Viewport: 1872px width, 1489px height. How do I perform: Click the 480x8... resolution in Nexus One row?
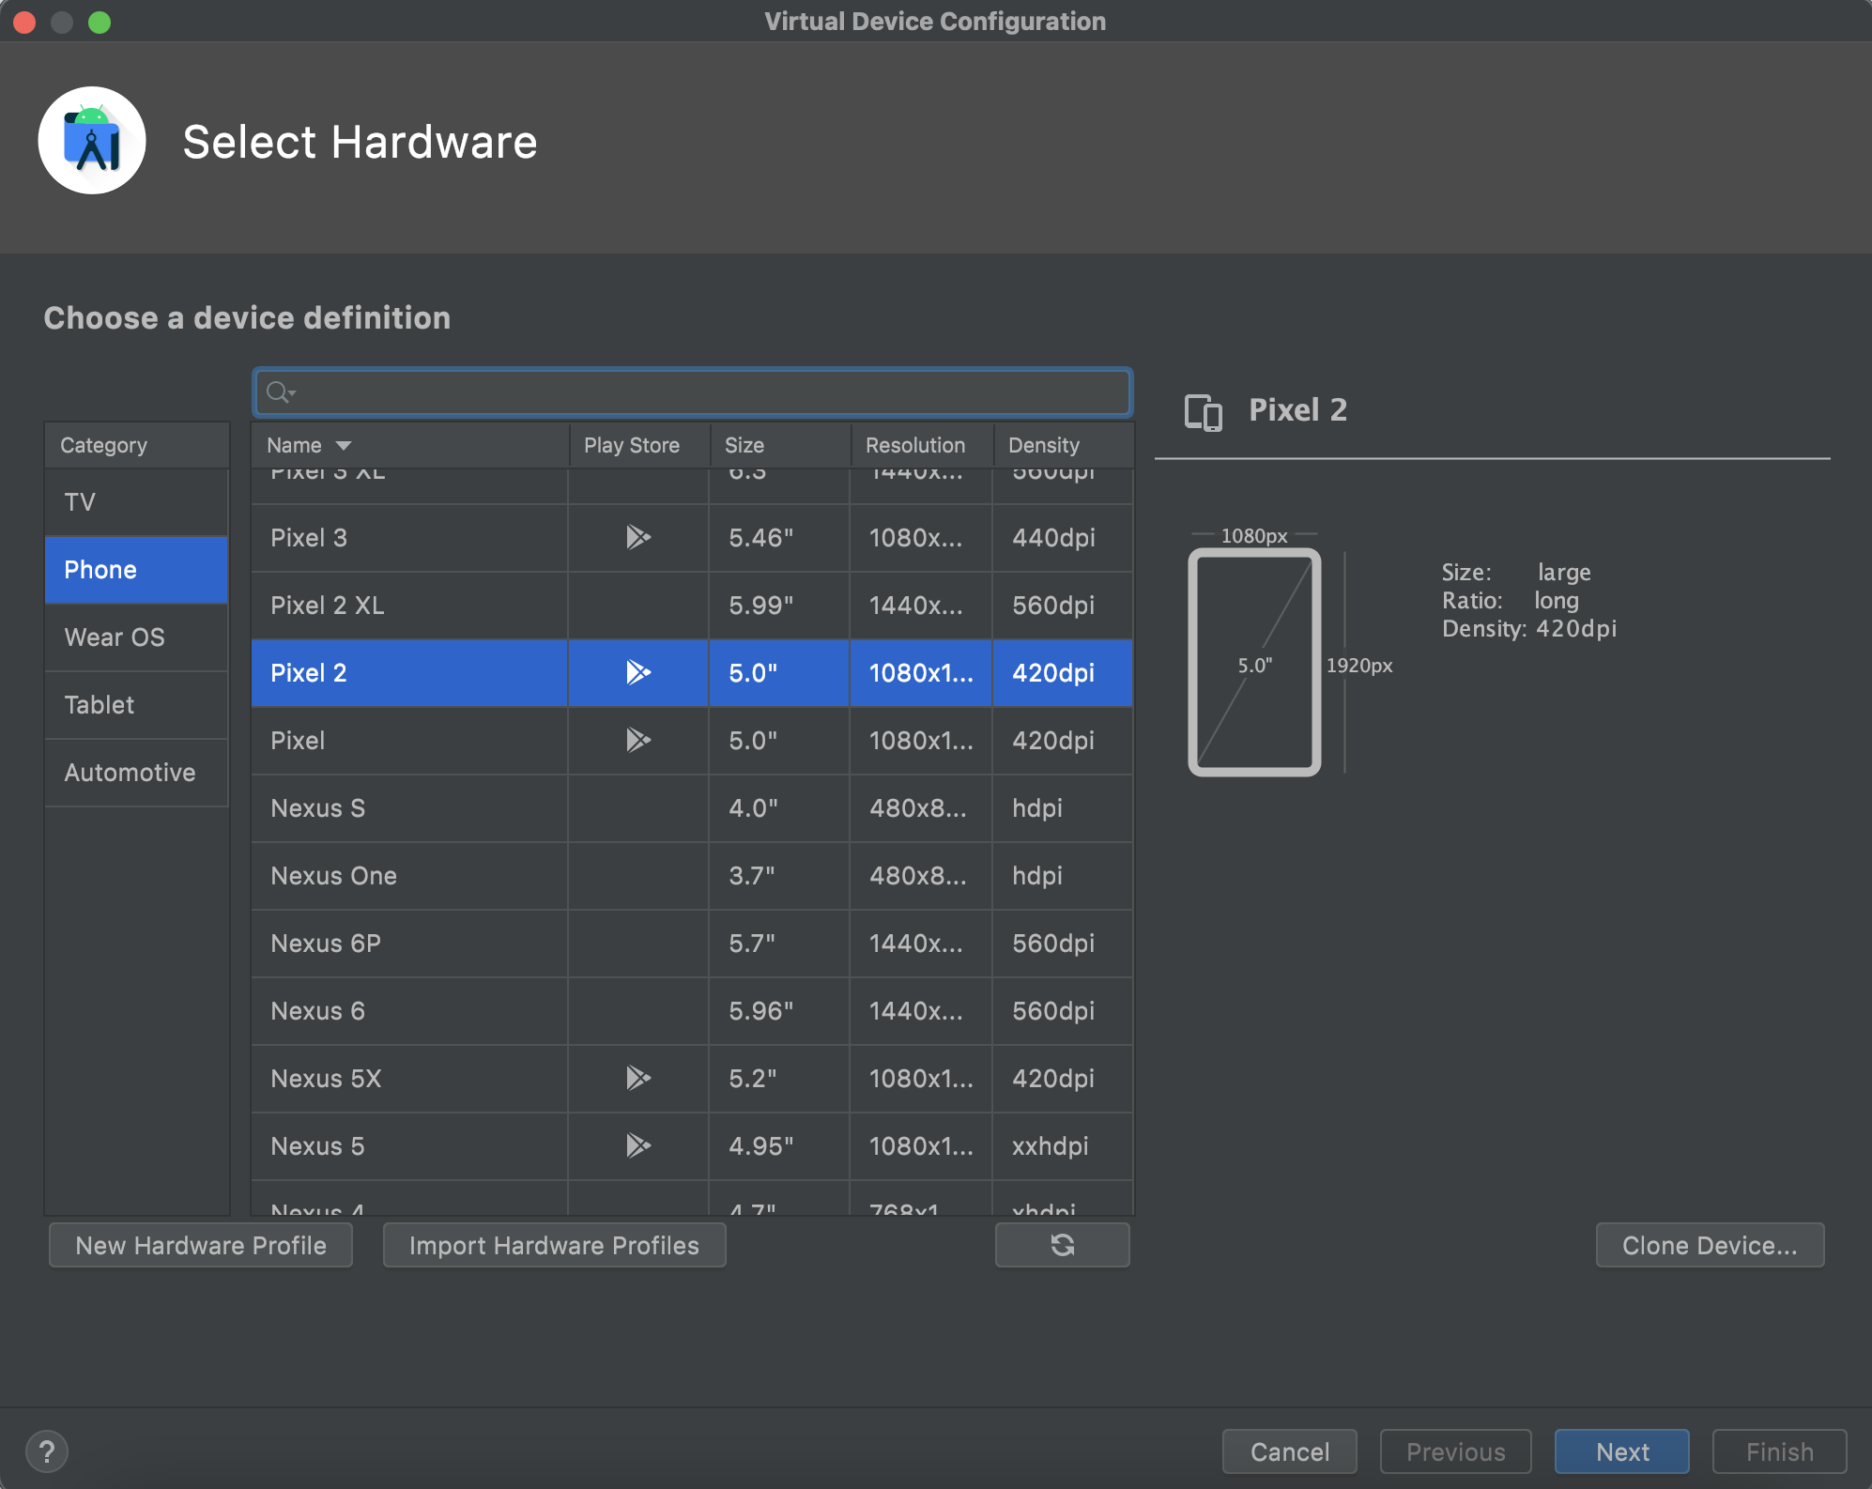(921, 875)
